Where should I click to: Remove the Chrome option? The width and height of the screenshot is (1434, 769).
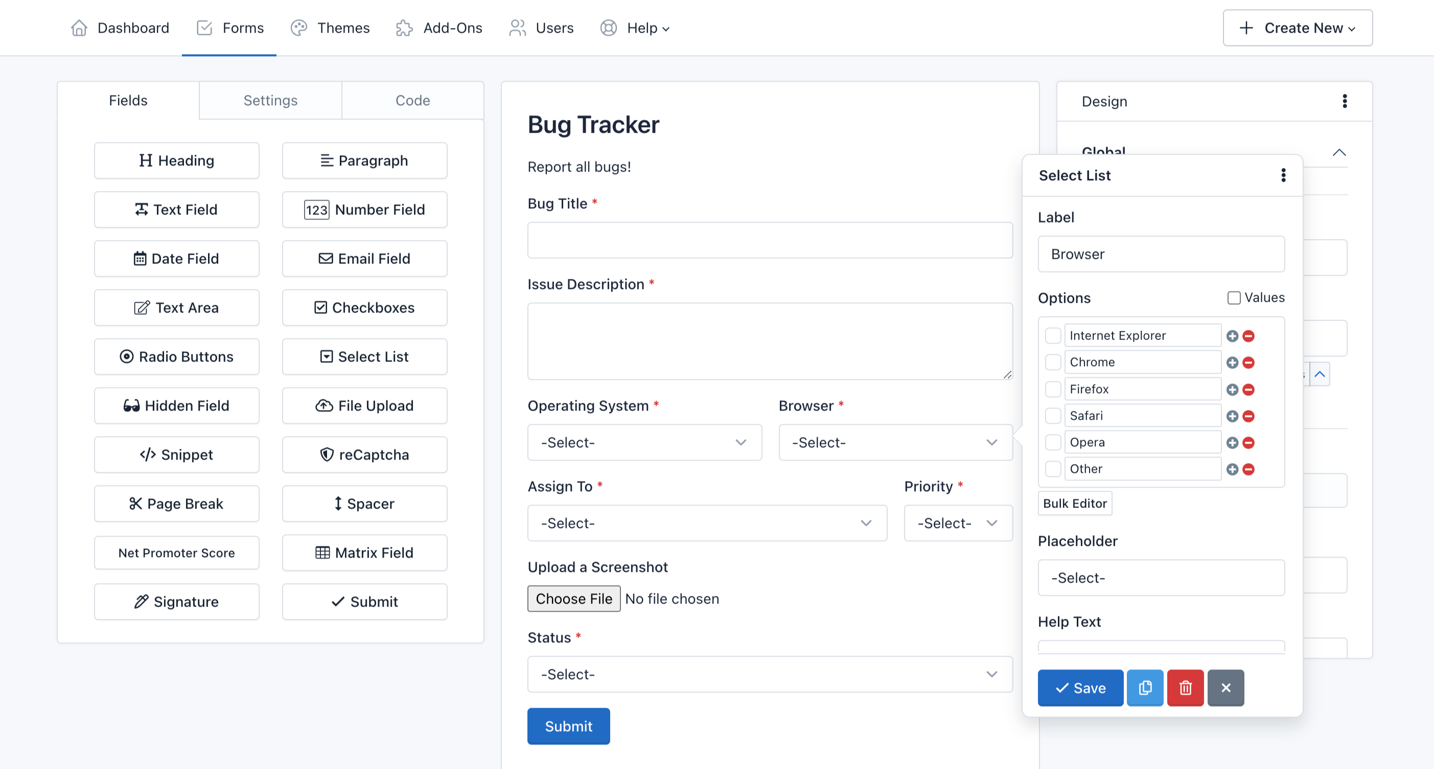click(x=1248, y=363)
